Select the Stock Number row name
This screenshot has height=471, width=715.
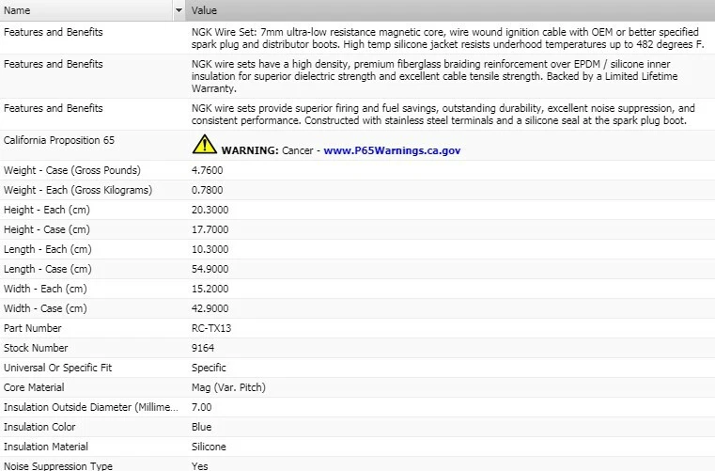tap(36, 348)
